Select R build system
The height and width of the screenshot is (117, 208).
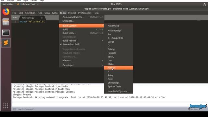[x=118, y=71]
